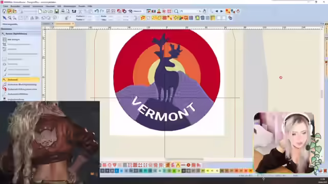
Task: Open Print Preview from the toolbar
Action: pyautogui.click(x=68, y=11)
